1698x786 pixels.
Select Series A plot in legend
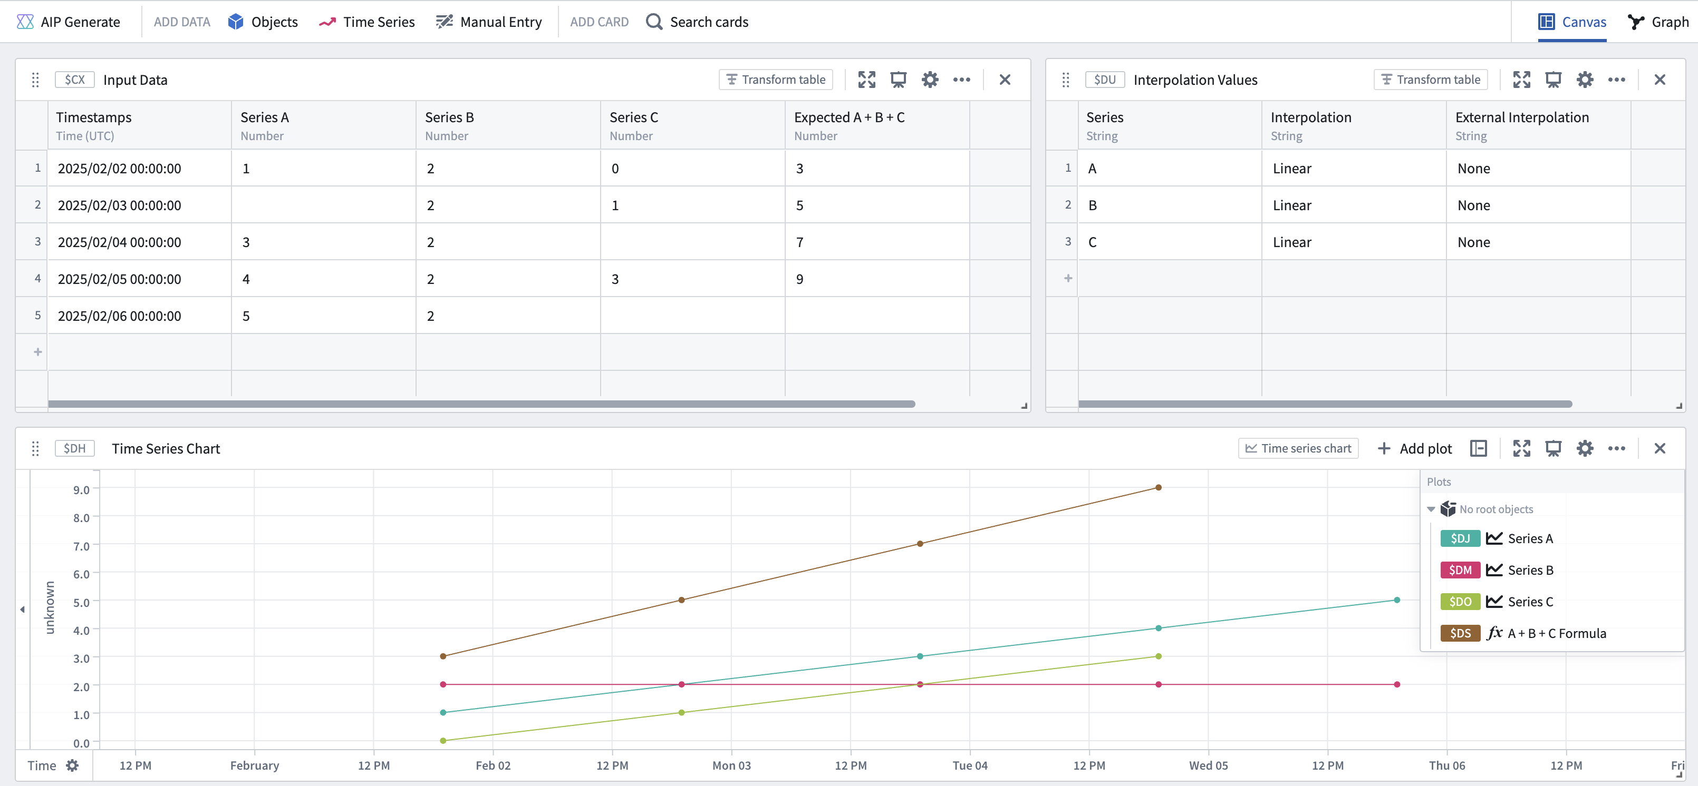[x=1530, y=538]
